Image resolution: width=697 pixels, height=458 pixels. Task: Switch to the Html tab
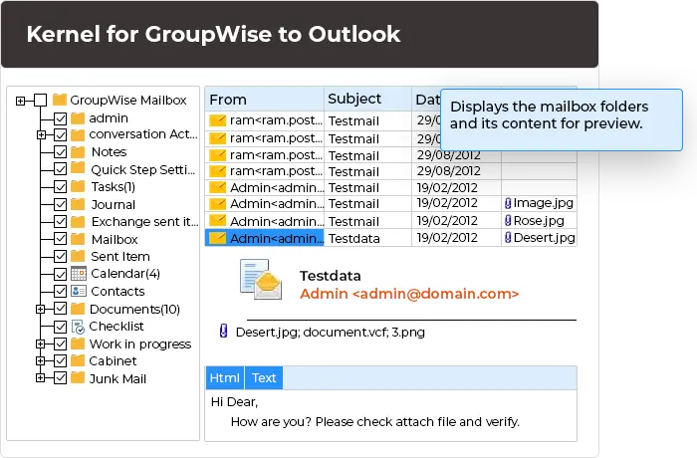coord(224,377)
